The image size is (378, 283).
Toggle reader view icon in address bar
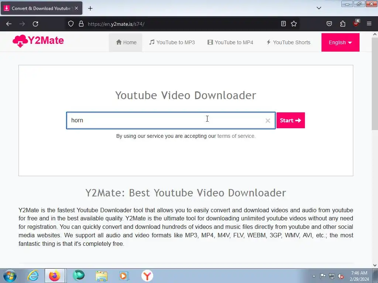pyautogui.click(x=283, y=24)
